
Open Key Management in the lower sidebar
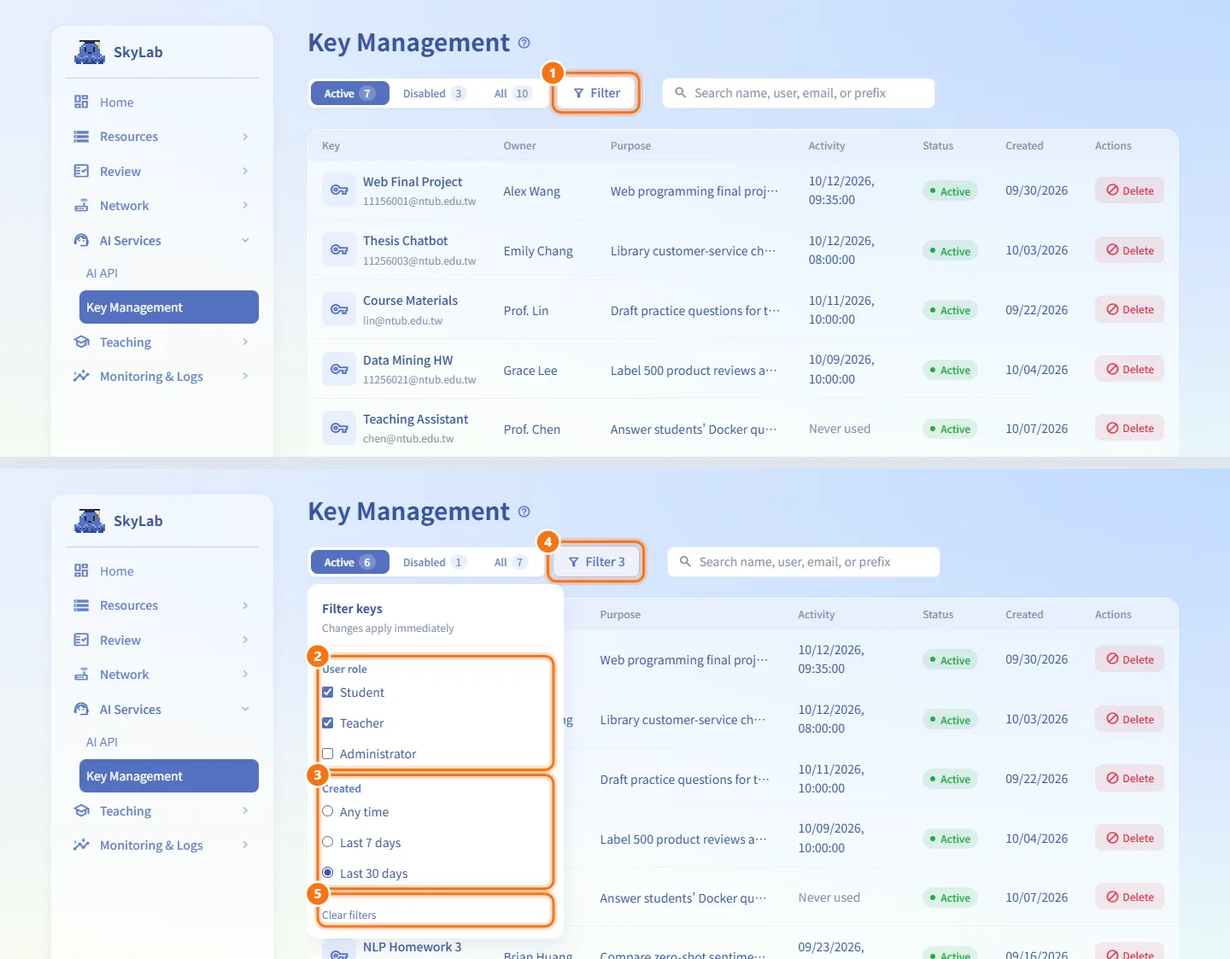[x=169, y=776]
